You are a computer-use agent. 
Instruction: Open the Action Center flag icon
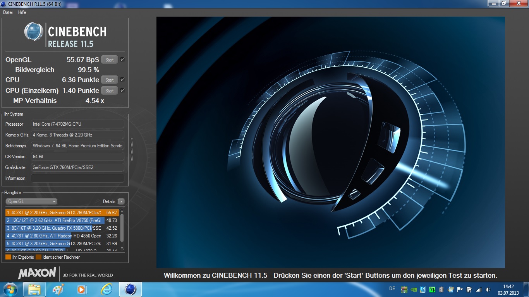click(460, 289)
